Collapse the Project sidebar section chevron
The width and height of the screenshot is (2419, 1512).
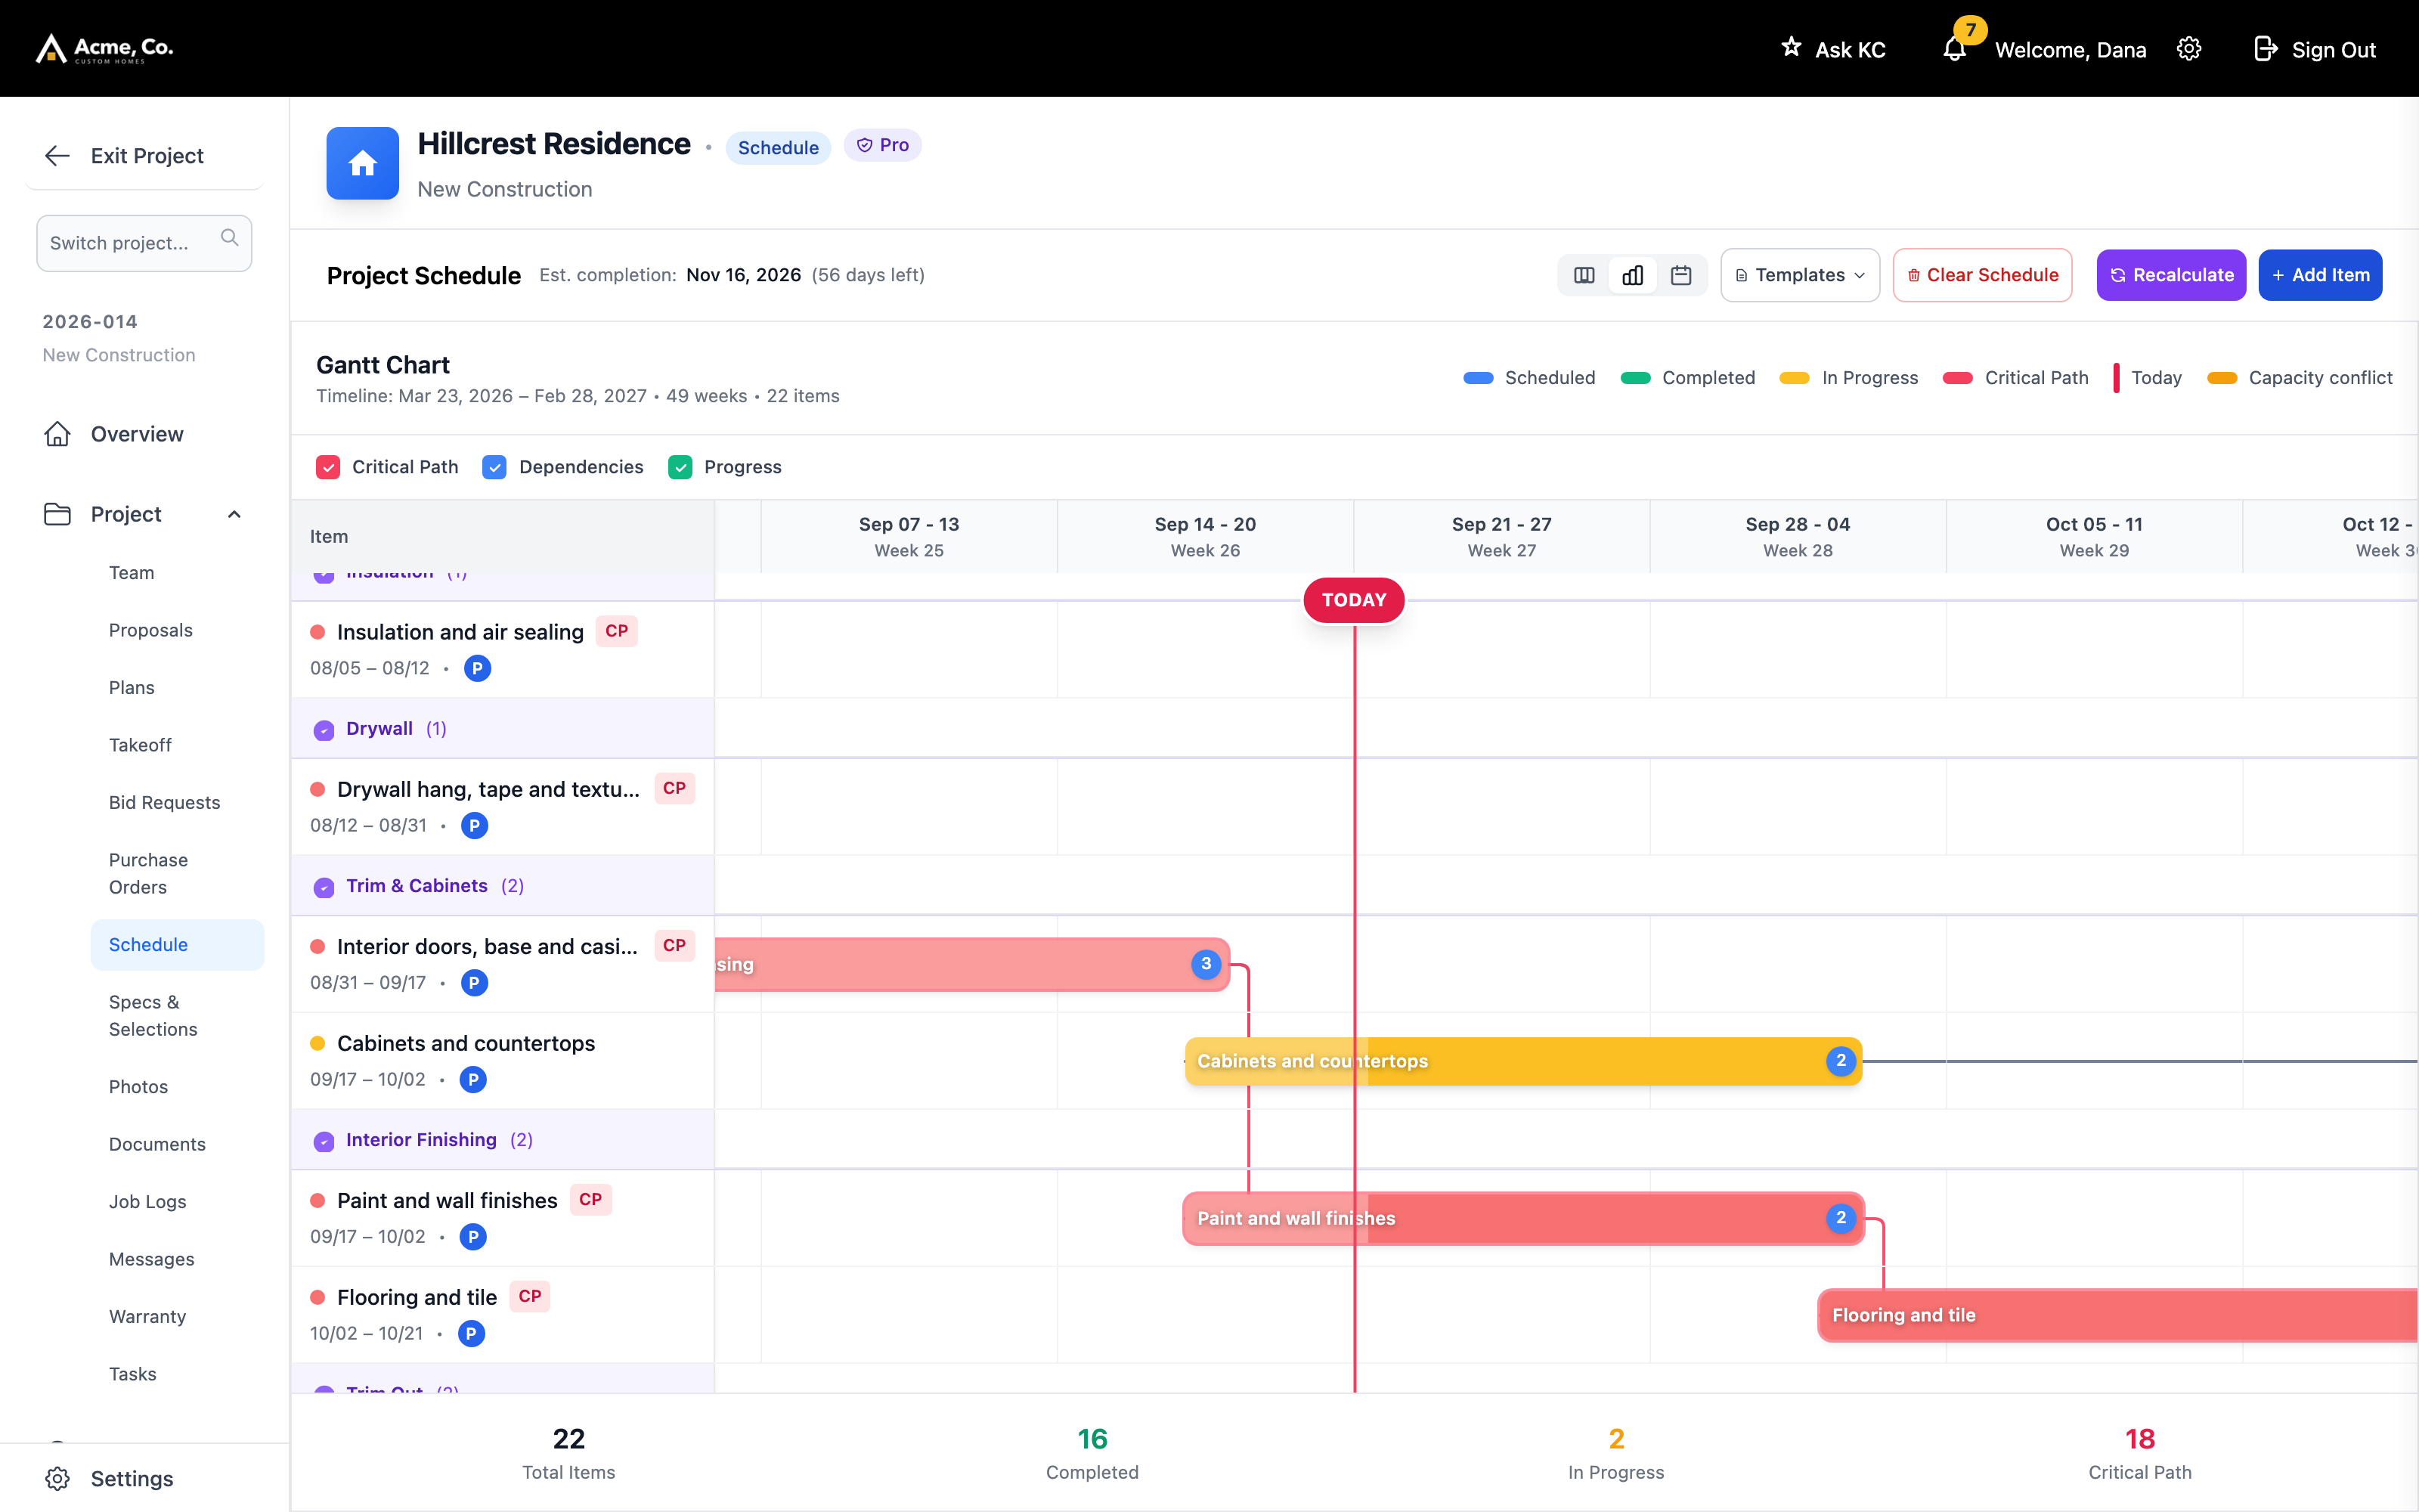[235, 514]
